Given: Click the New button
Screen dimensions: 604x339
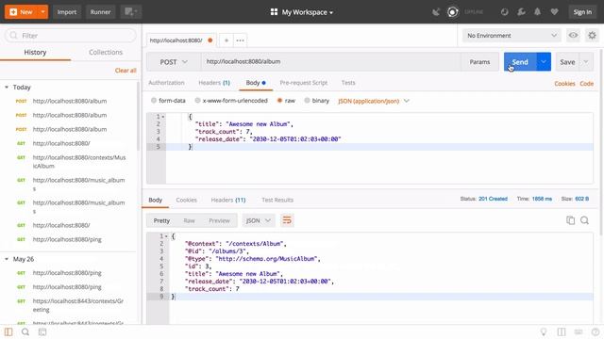Looking at the screenshot, I should pyautogui.click(x=22, y=12).
